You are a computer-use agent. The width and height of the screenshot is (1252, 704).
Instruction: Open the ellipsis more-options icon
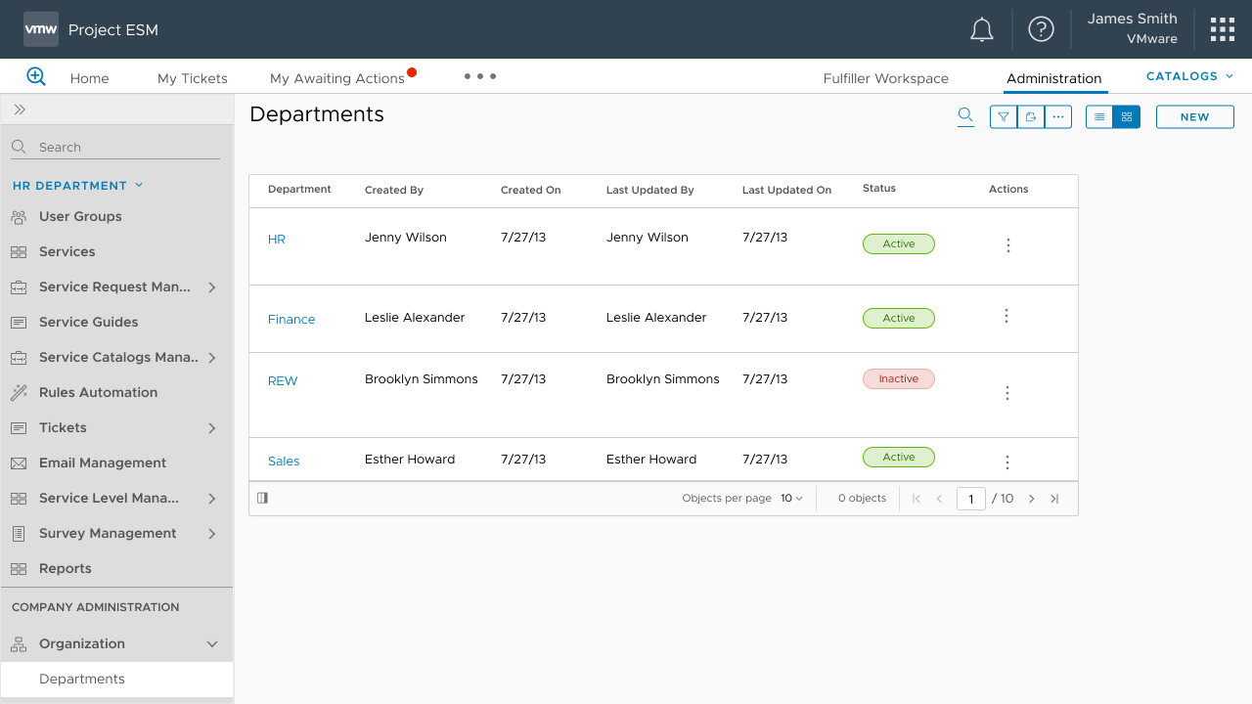point(1057,116)
